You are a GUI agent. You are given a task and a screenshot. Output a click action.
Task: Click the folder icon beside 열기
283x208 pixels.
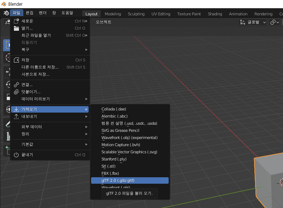click(16, 28)
